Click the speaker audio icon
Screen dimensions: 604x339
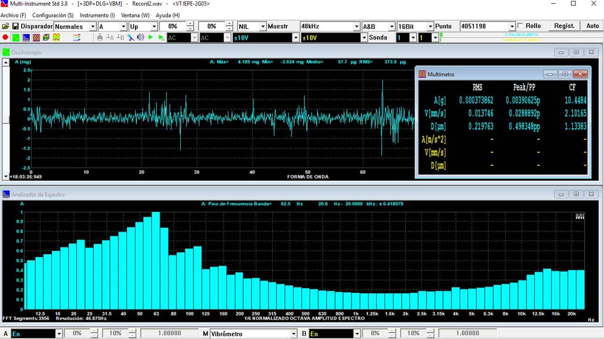coord(140,37)
